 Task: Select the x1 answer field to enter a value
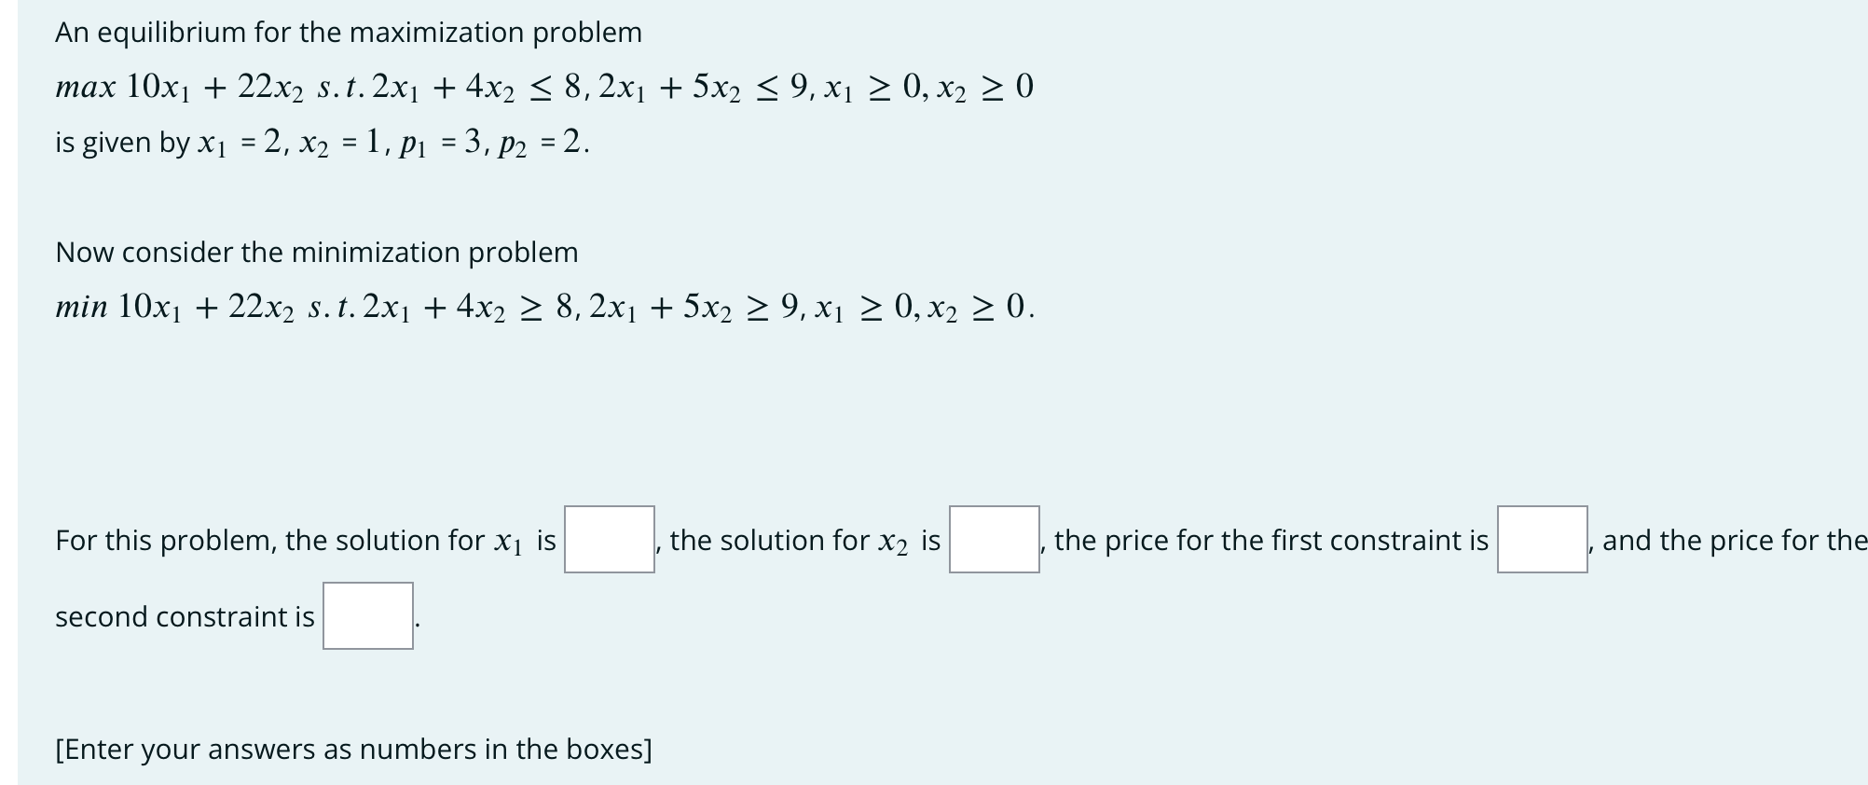click(x=609, y=541)
